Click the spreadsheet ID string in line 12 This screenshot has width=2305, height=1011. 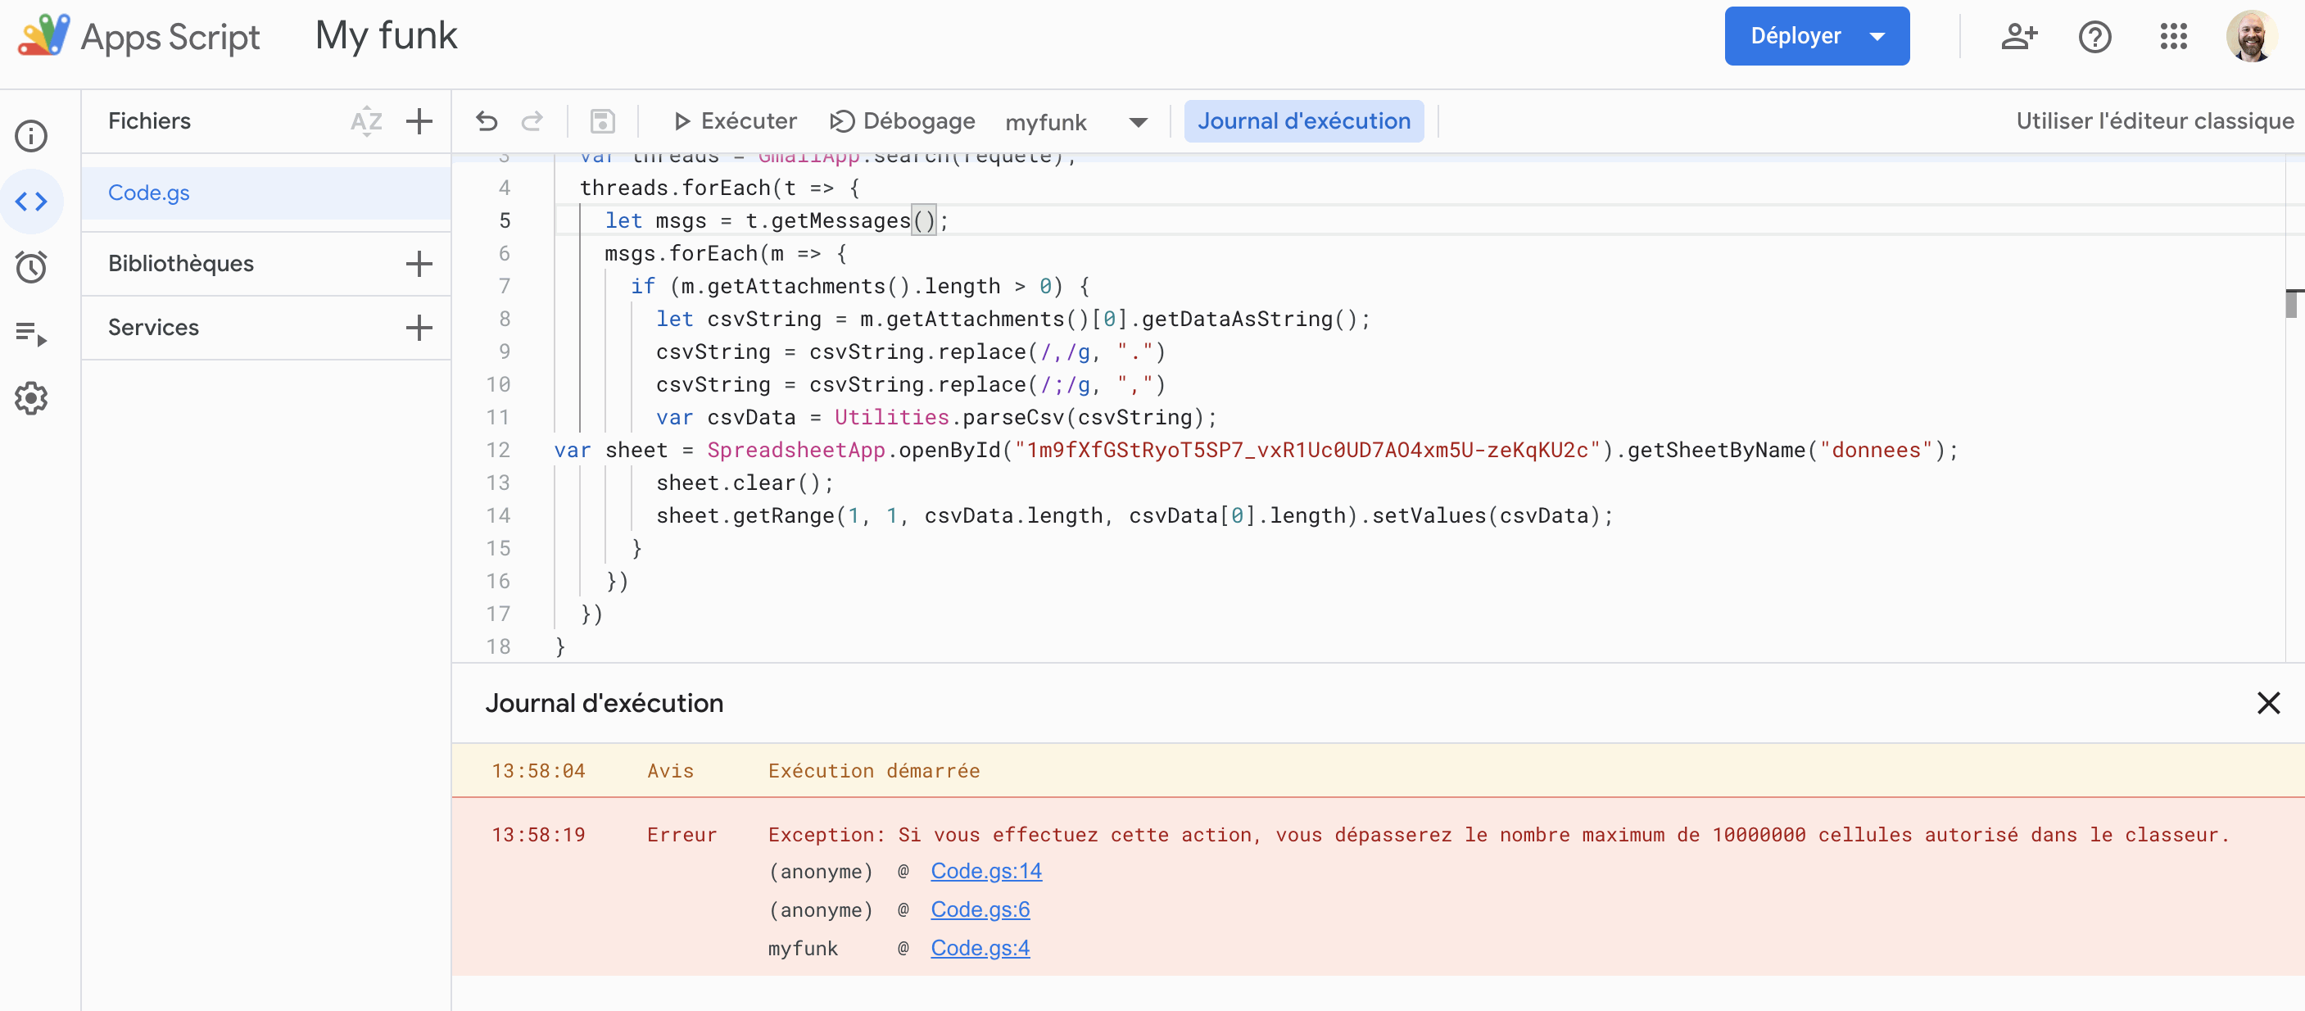pos(1306,450)
